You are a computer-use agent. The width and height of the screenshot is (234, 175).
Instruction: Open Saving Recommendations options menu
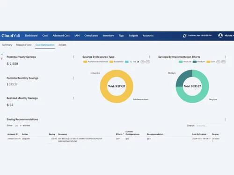[225, 119]
